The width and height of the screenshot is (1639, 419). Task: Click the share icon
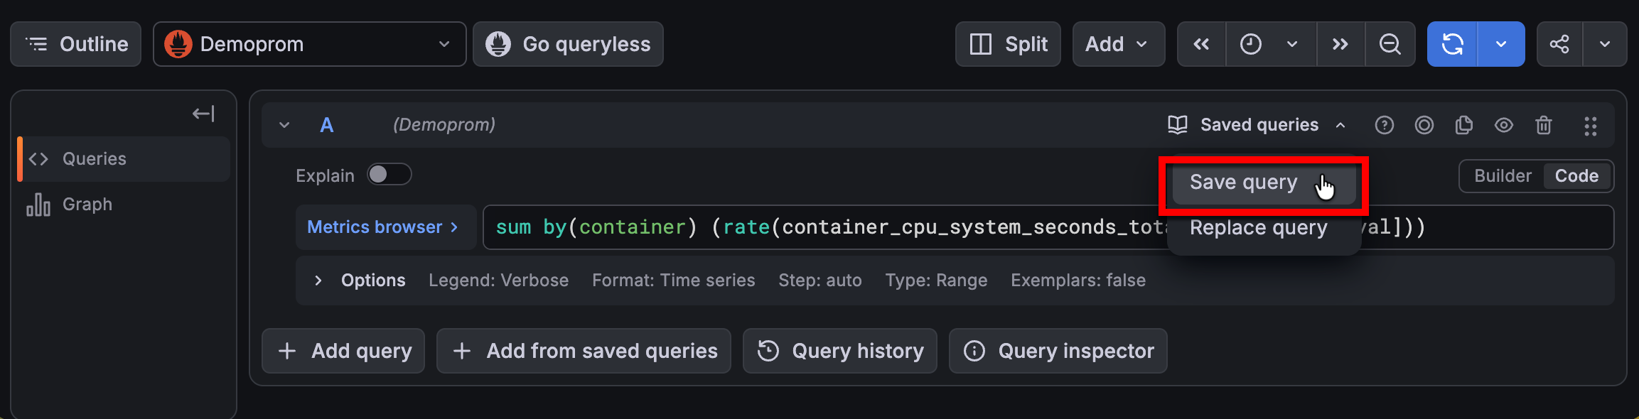(1559, 44)
